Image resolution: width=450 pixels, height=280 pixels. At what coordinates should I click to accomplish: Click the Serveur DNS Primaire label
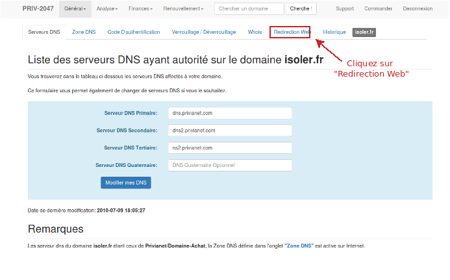click(x=131, y=113)
